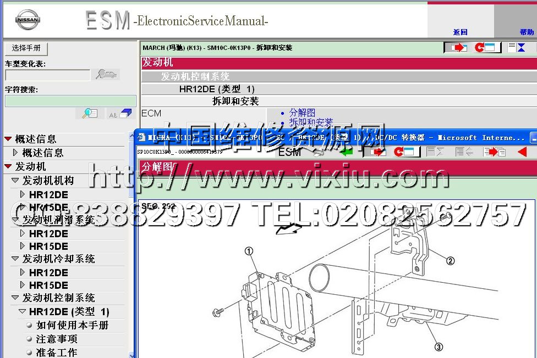This screenshot has width=537, height=358.
Task: Open the 拆卸和安装 link beside ECM
Action: pyautogui.click(x=311, y=122)
